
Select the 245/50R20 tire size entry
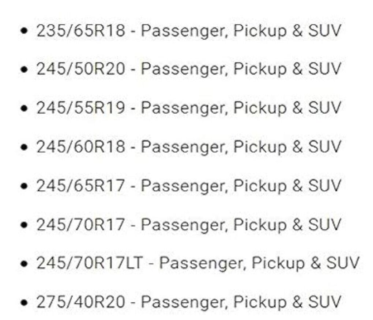pyautogui.click(x=80, y=69)
